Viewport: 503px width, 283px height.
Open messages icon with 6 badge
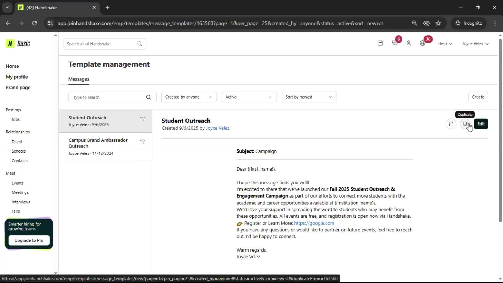[395, 43]
